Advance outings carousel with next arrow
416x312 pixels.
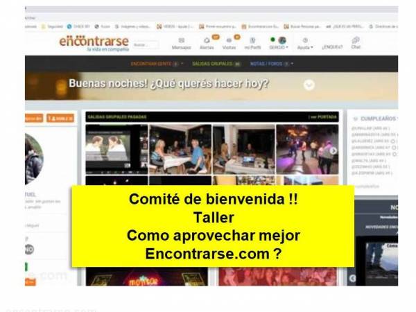pyautogui.click(x=333, y=150)
